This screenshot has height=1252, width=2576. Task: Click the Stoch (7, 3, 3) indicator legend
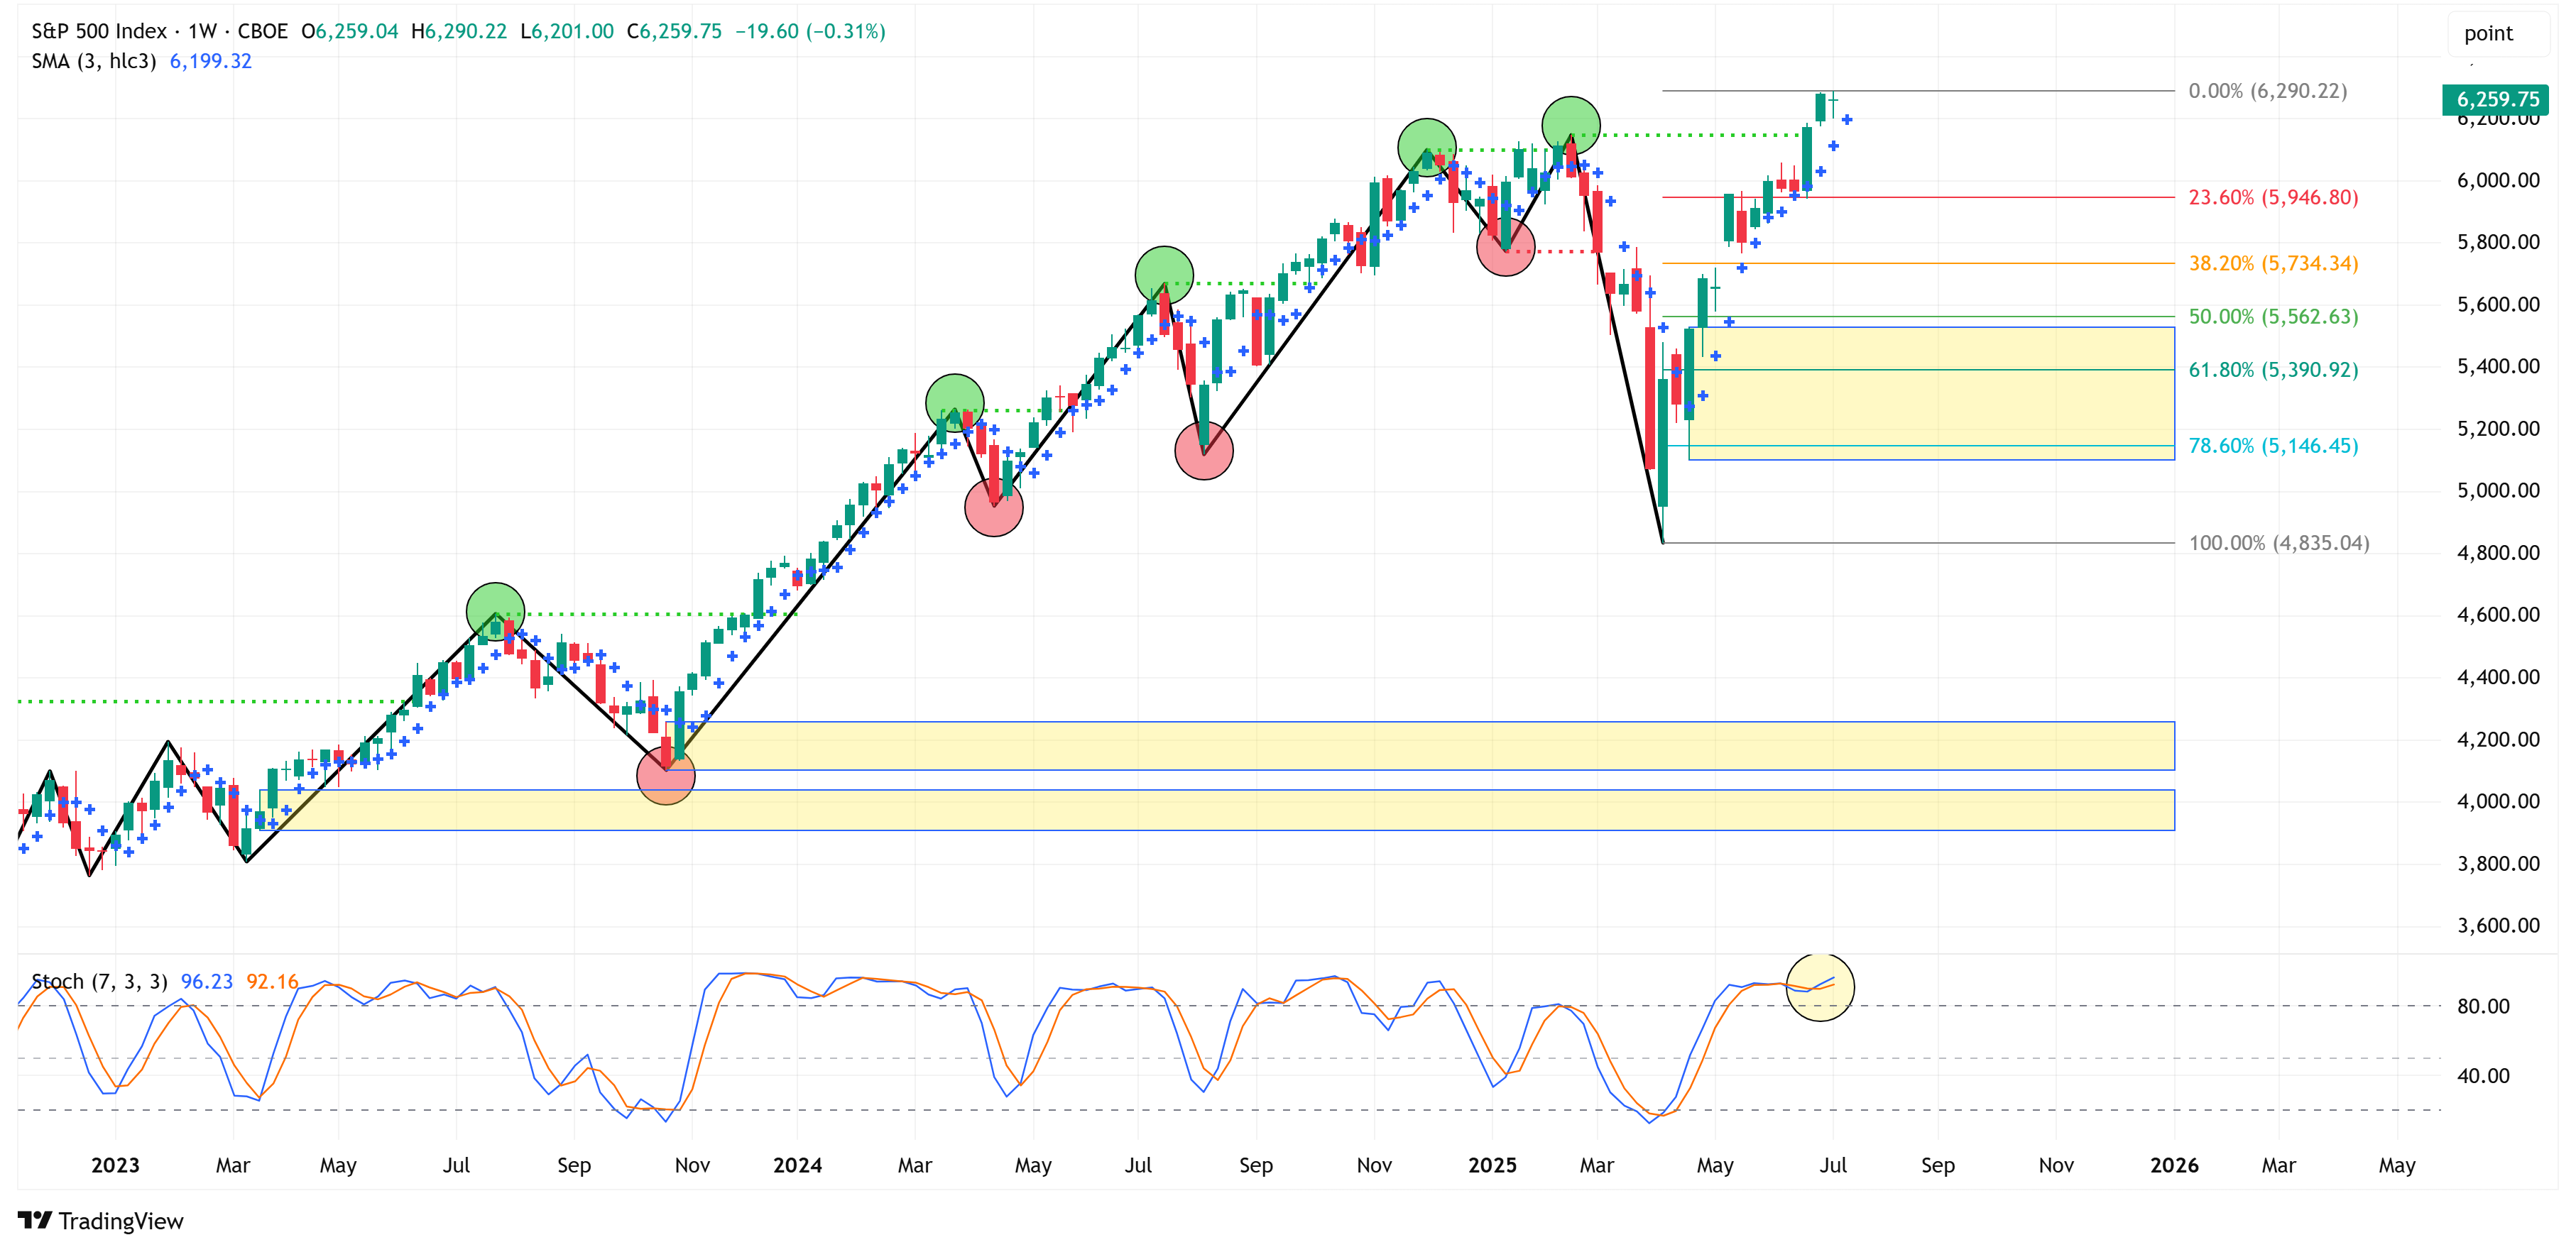(99, 981)
